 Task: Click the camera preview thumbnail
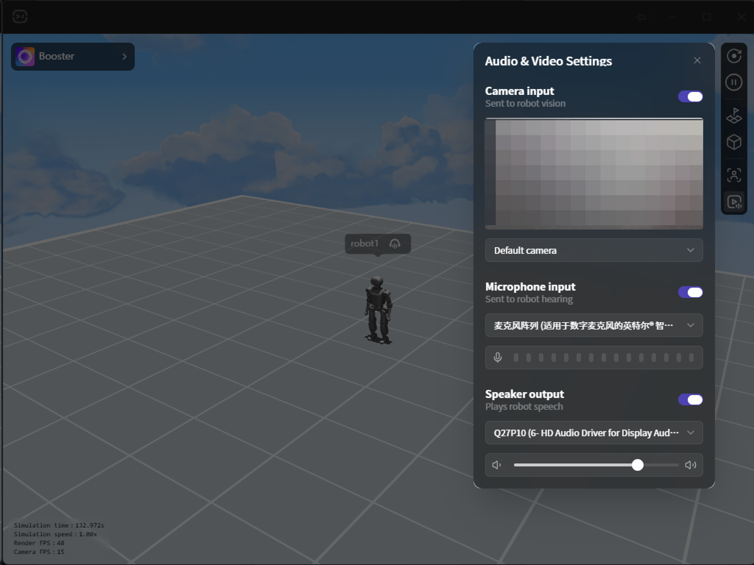pyautogui.click(x=594, y=174)
